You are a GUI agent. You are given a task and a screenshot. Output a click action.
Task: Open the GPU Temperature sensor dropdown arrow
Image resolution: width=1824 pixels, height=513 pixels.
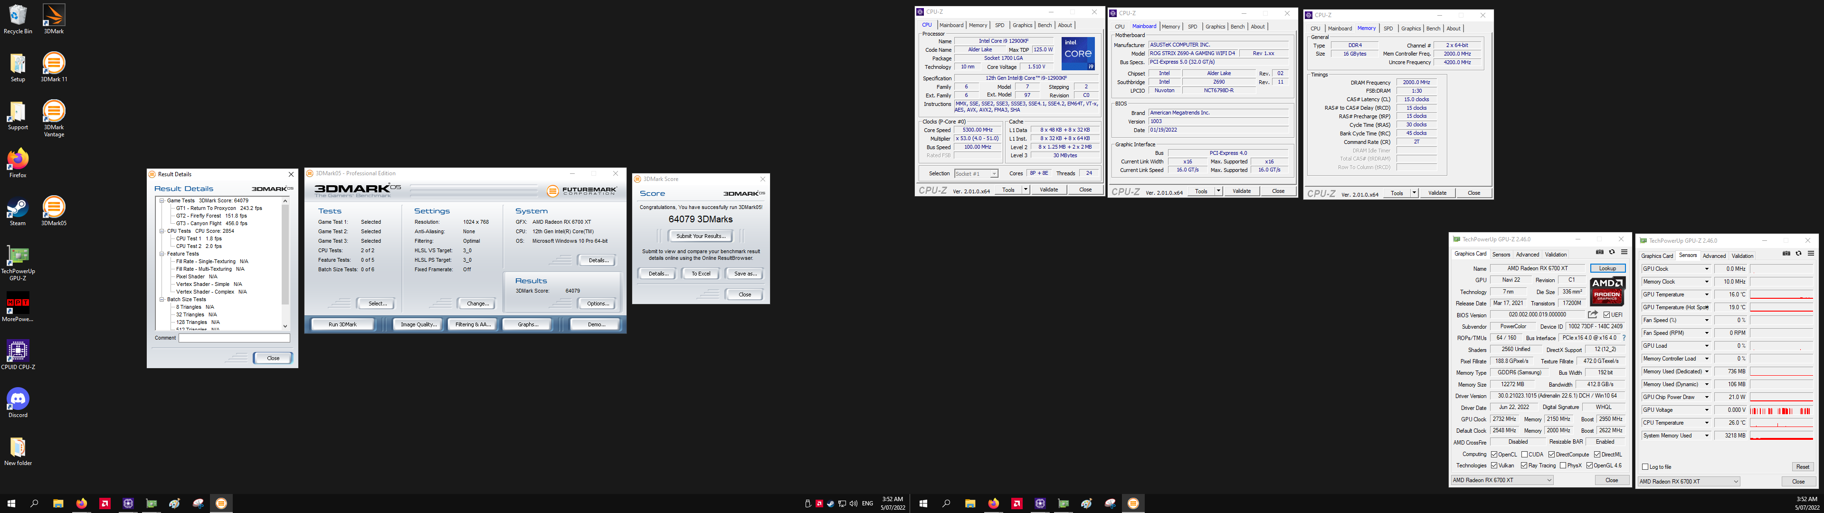(1707, 295)
